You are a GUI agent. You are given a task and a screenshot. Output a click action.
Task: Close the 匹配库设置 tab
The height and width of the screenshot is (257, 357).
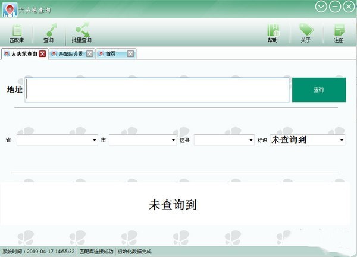[90, 54]
